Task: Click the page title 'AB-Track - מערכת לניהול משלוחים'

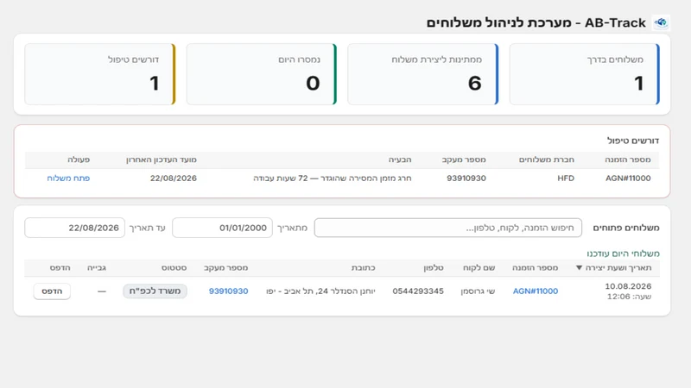Action: 536,23
